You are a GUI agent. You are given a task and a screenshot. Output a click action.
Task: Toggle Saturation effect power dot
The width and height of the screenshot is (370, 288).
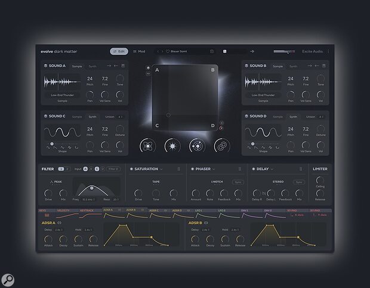click(131, 169)
